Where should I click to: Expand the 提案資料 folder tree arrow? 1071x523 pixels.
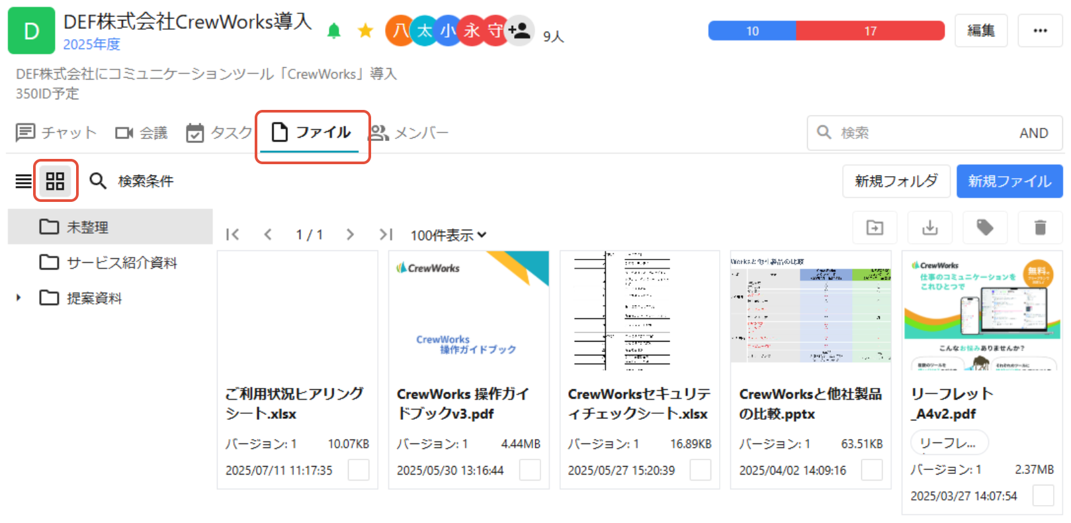tap(19, 298)
